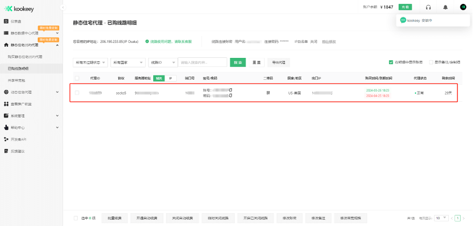Click the search keyword input field
Viewport: 473px width, 226px height.
[202, 62]
